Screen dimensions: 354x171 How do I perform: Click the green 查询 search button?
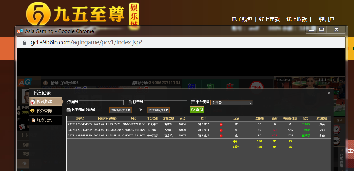click(197, 110)
